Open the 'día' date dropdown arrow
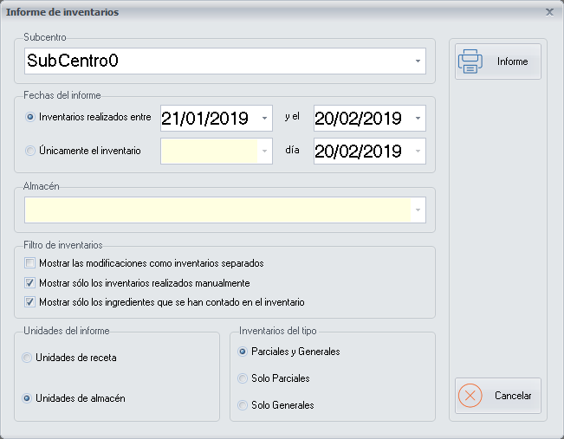 pos(418,151)
